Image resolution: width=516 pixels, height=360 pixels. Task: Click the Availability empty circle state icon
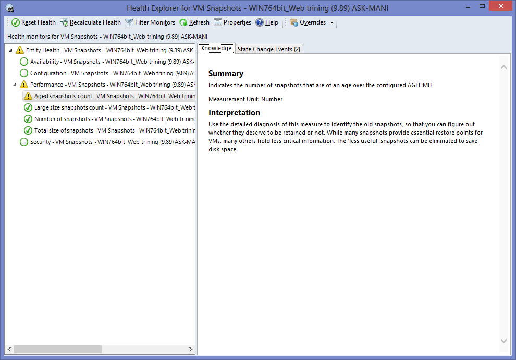click(x=23, y=62)
